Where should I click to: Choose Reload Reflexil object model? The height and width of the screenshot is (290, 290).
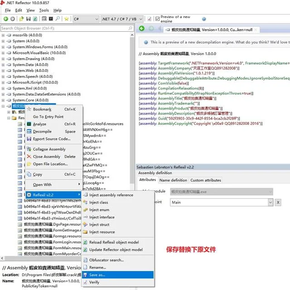[118, 242]
